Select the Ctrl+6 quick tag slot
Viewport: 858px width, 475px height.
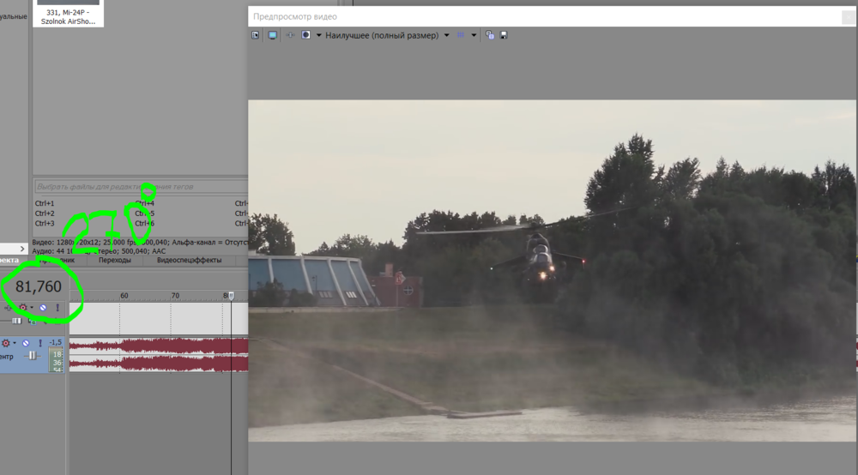(x=144, y=223)
